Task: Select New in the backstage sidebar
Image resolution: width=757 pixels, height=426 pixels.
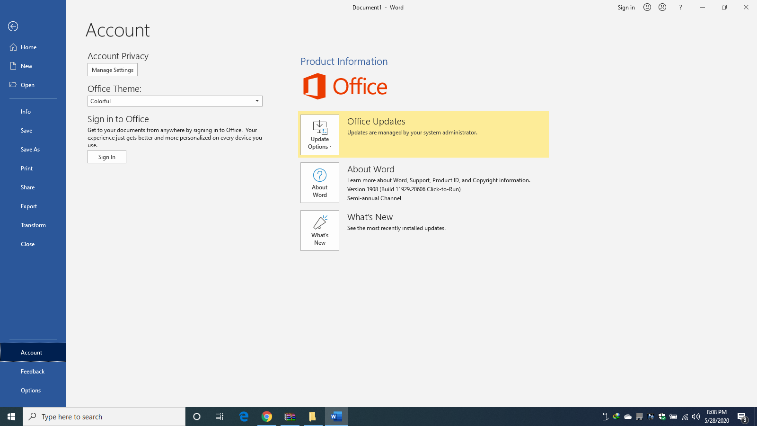Action: click(33, 66)
